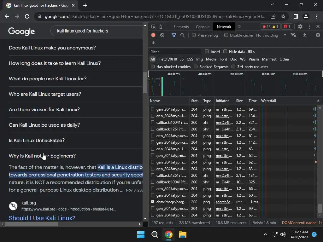Screen dimensions: 323x242
Task: Bookmark this page with star icon
Action: pyautogui.click(x=283, y=16)
